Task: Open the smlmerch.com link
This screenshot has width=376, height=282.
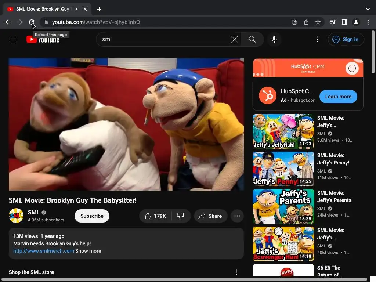Action: pyautogui.click(x=43, y=251)
